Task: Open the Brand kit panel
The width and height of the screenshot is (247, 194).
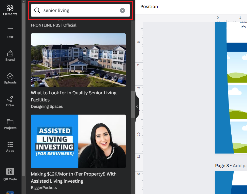Action: (10, 56)
